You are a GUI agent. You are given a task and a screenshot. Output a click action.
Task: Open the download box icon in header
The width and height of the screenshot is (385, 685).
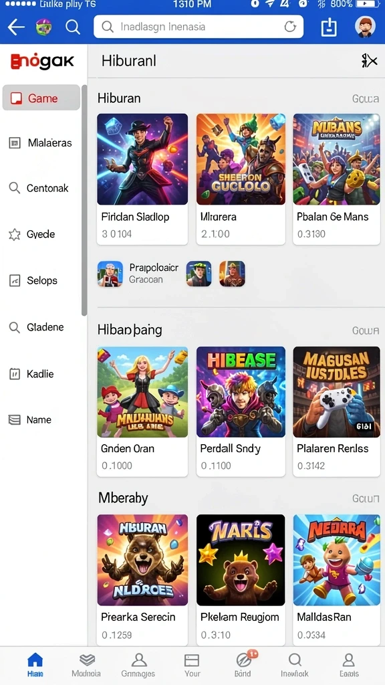coord(329,27)
